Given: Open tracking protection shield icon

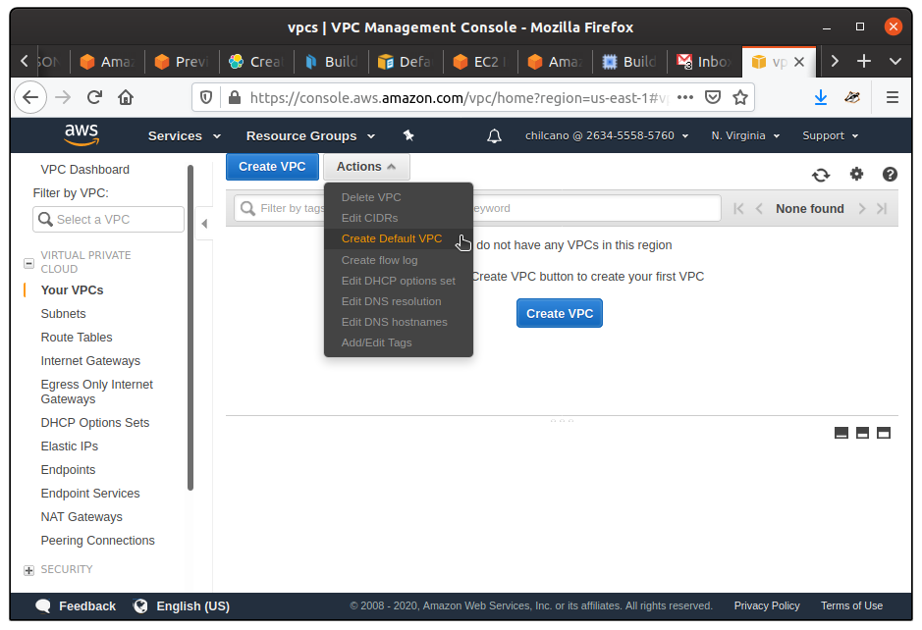Looking at the screenshot, I should click(206, 97).
